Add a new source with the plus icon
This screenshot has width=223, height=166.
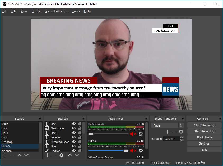click(48, 155)
